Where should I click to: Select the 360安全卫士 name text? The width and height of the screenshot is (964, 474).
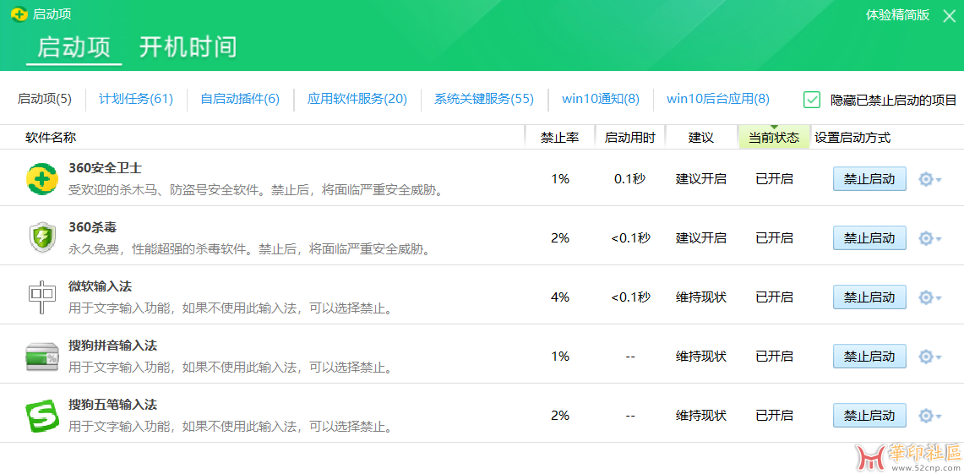click(x=105, y=168)
